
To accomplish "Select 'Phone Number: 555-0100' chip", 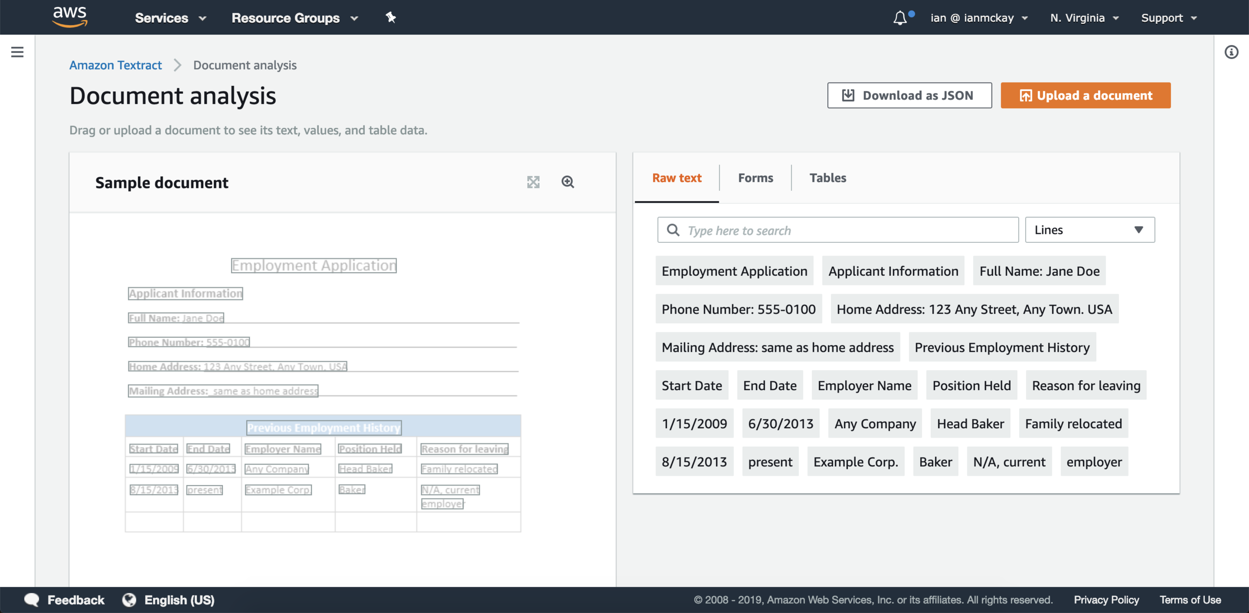I will [738, 309].
